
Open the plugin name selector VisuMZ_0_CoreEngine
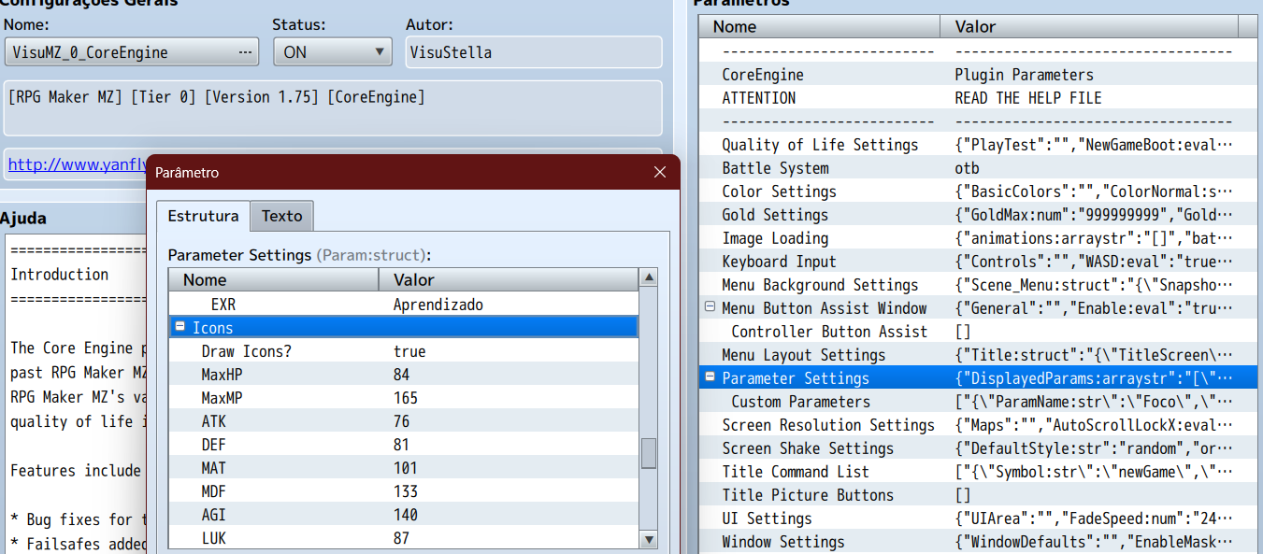coord(132,52)
